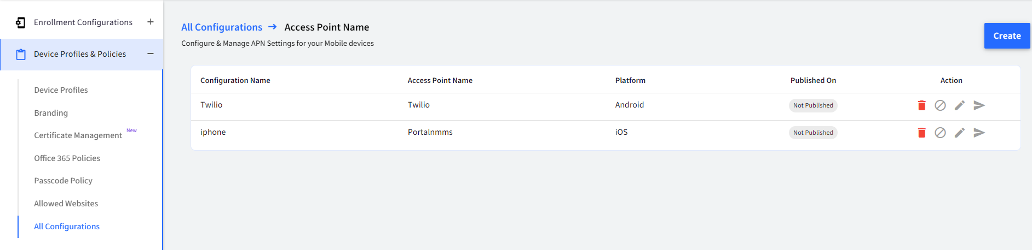Viewport: 1032px width, 250px height.
Task: Go to Certificate Management
Action: pyautogui.click(x=78, y=135)
